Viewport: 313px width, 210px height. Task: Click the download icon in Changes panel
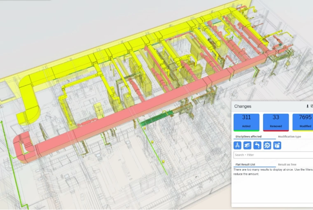307,106
